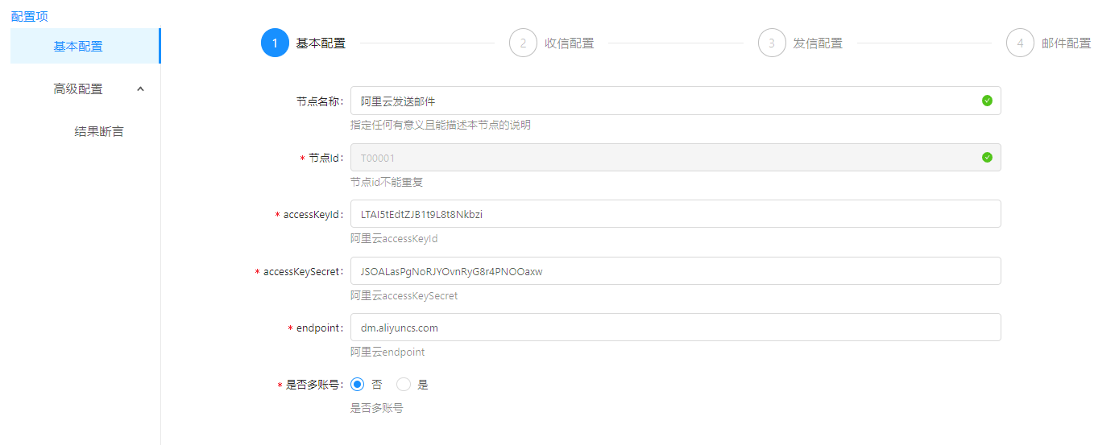The height and width of the screenshot is (445, 1119).
Task: Select 是 radio for 是否多账号
Action: (x=404, y=385)
